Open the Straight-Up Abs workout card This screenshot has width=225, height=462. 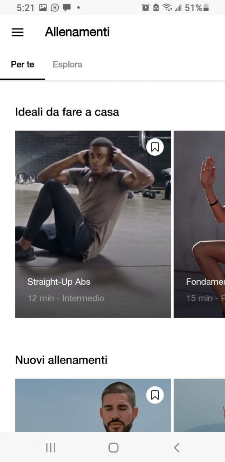[x=93, y=224]
